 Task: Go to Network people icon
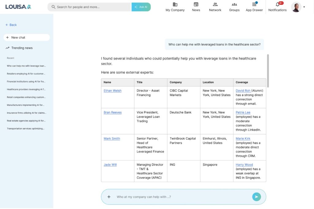point(215,5)
